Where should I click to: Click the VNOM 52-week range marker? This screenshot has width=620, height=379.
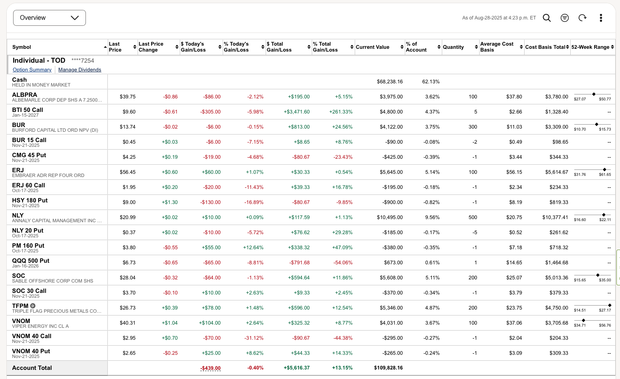(x=583, y=321)
